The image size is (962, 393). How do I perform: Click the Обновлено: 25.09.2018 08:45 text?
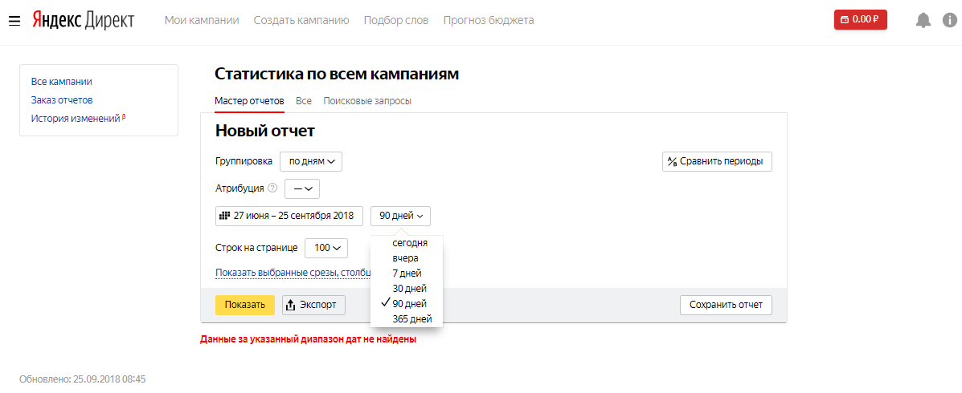point(83,379)
